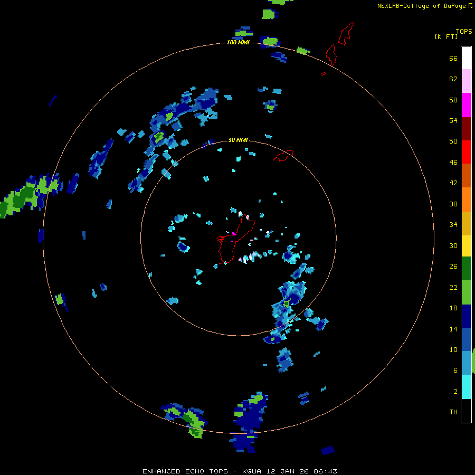Pick the bright yellow legend swatch
This screenshot has width=475, height=475.
coord(466,246)
